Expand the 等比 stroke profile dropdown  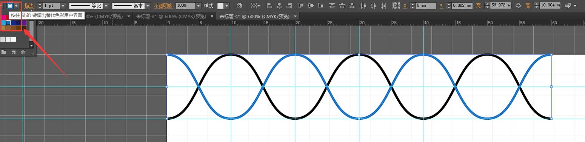(x=106, y=6)
